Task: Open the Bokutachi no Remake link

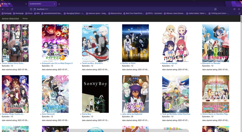Action: tap(211, 63)
